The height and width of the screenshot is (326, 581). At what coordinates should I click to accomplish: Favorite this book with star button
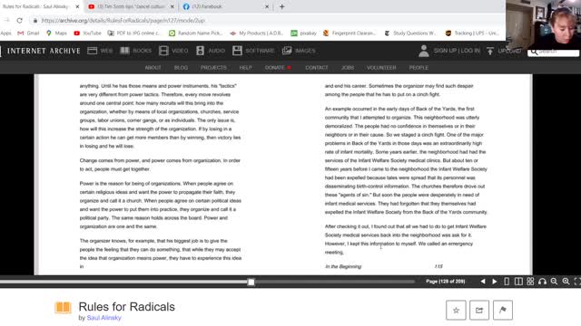pyautogui.click(x=456, y=310)
